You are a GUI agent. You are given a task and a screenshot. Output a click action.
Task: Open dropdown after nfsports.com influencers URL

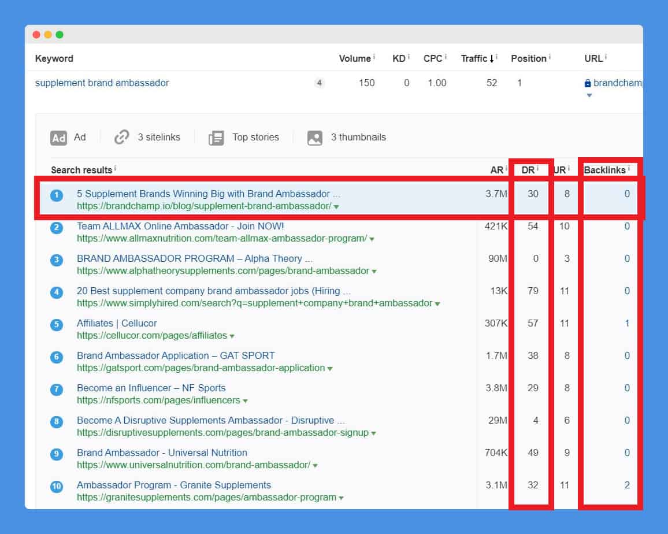[245, 402]
